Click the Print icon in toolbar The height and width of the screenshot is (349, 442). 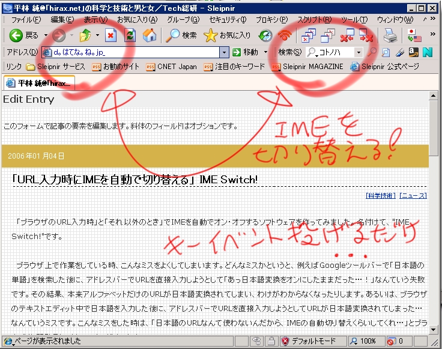(390, 35)
